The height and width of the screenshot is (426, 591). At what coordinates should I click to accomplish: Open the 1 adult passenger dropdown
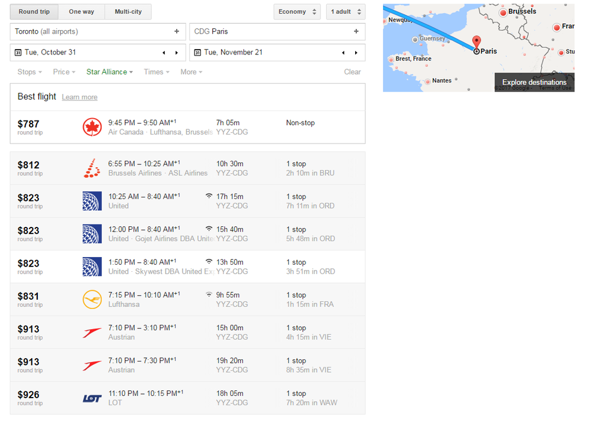(345, 11)
